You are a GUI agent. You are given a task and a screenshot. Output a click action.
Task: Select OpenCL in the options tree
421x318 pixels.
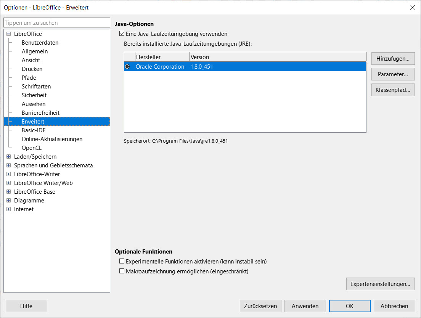pos(32,148)
